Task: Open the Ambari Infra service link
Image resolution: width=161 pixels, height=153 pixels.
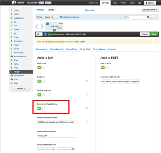Action: click(19, 53)
